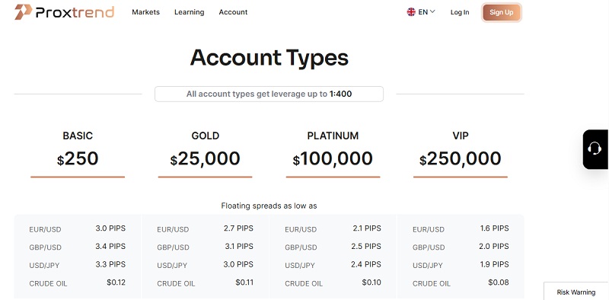Click the CRUDE OIL label in the VIP column

[x=432, y=284]
